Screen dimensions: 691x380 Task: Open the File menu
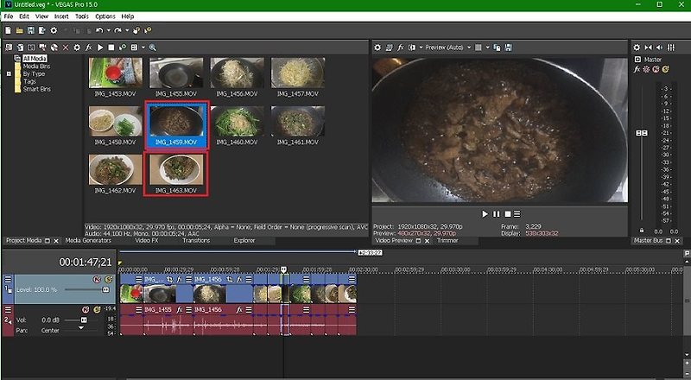coord(9,16)
